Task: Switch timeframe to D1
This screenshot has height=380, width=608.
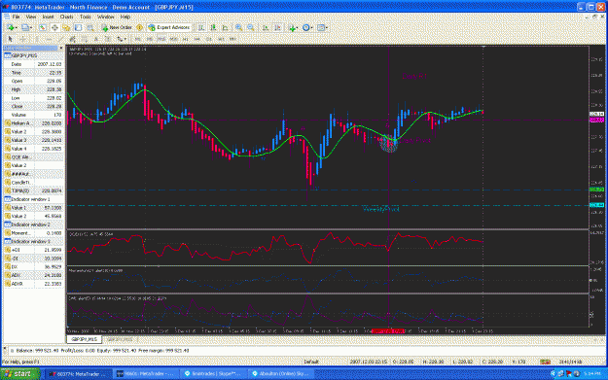Action: 208,39
